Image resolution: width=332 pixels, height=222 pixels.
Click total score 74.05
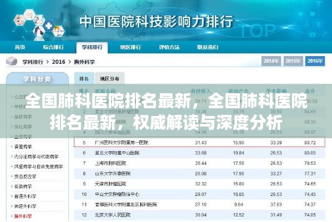(310, 215)
